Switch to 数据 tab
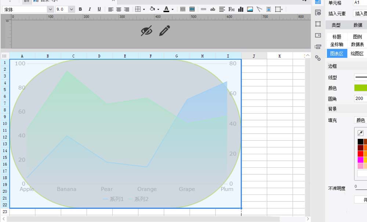 pos(357,25)
